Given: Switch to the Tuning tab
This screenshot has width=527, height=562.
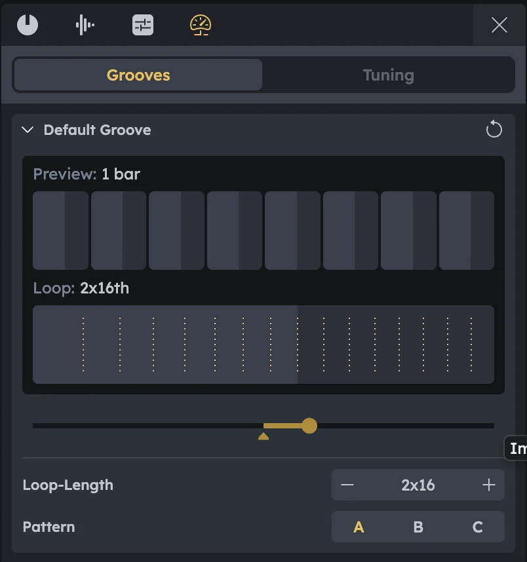Looking at the screenshot, I should 388,75.
